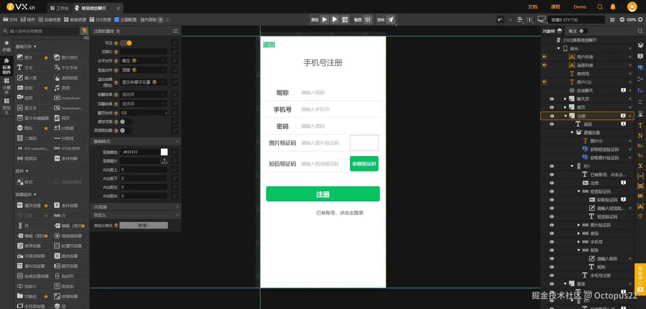Select the Web page component
The width and height of the screenshot is (646, 309).
click(70, 118)
